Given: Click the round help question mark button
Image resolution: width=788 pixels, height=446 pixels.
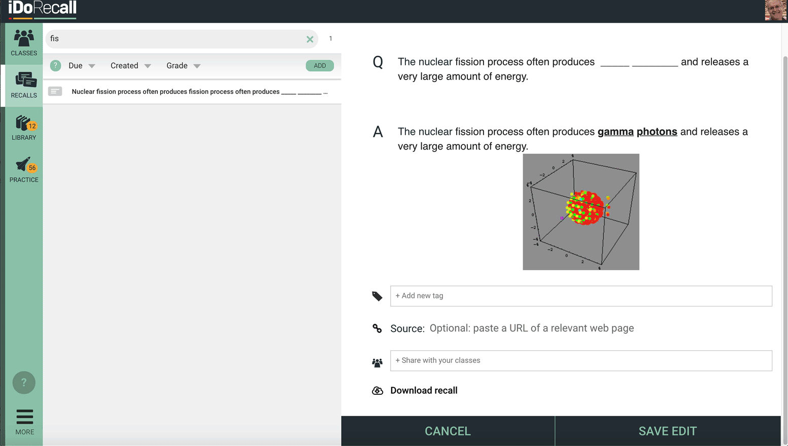Looking at the screenshot, I should [24, 383].
